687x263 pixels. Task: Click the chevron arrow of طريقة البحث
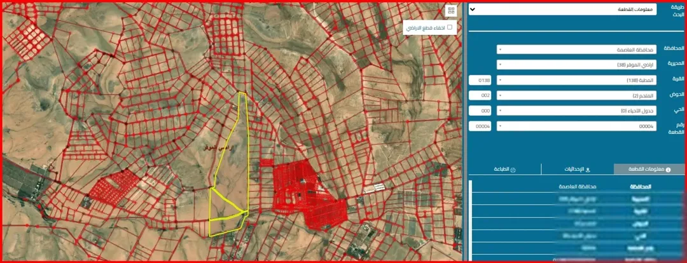[x=472, y=10]
